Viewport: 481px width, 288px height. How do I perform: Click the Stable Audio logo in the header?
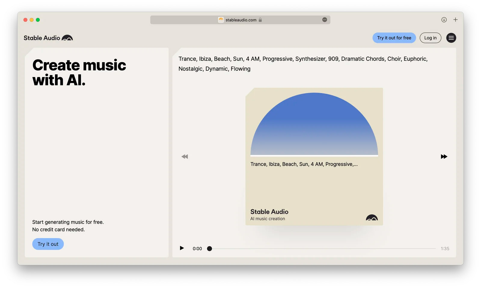(48, 38)
